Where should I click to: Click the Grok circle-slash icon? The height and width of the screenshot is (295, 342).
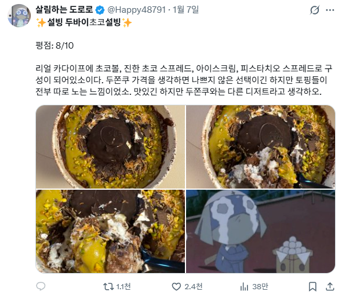coord(315,10)
